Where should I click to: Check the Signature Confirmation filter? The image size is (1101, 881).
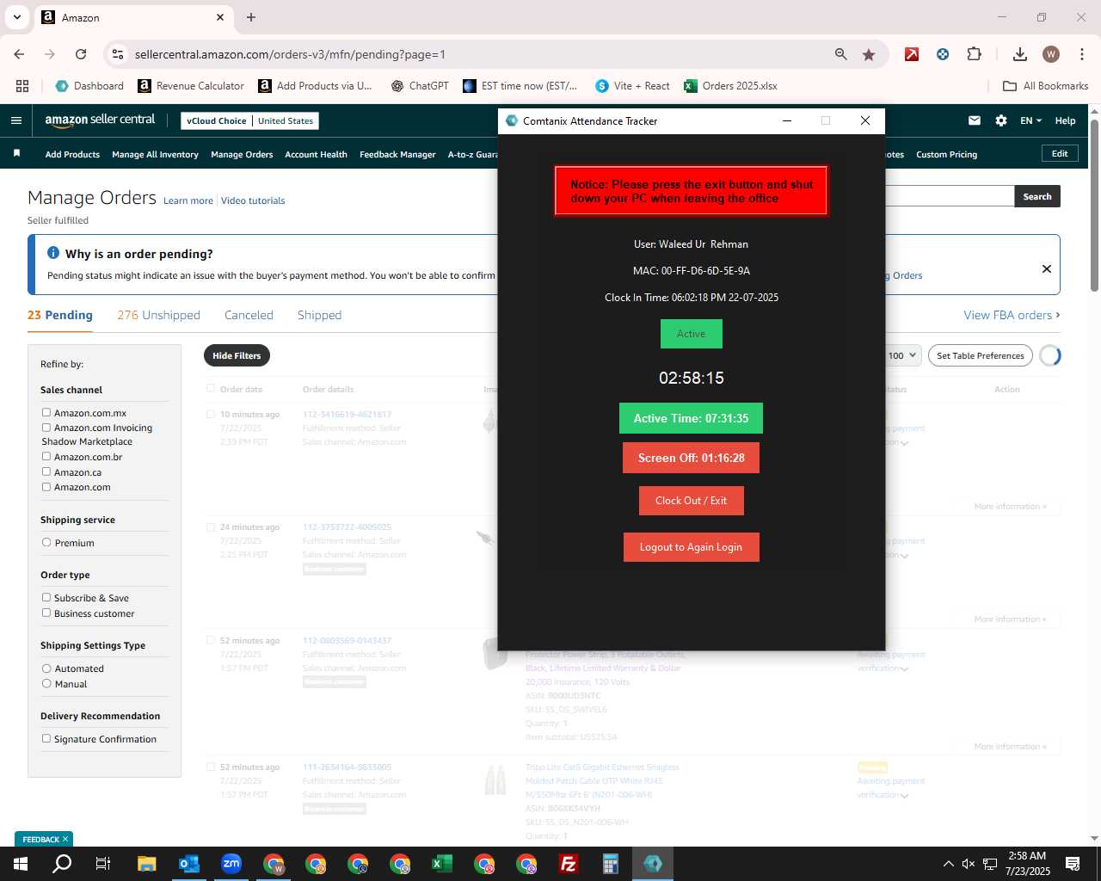pyautogui.click(x=46, y=738)
